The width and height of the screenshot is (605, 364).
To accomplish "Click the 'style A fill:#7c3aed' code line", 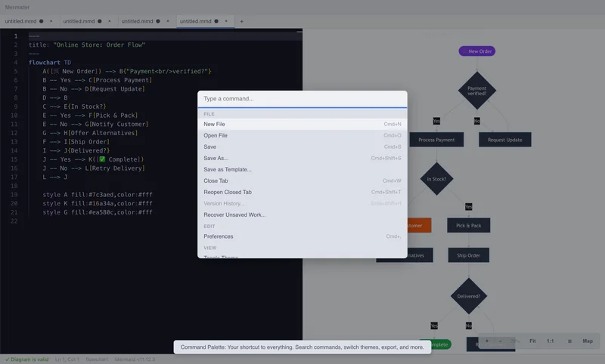I will tap(98, 195).
